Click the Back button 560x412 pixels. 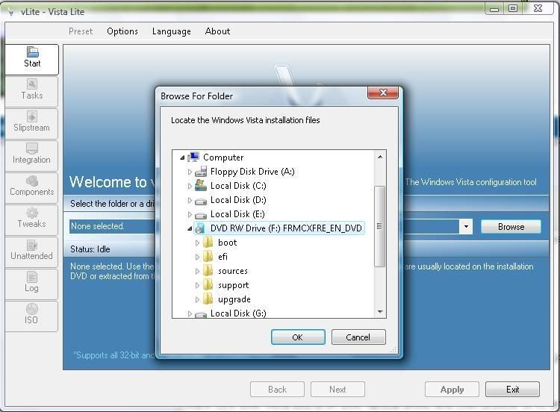(277, 389)
